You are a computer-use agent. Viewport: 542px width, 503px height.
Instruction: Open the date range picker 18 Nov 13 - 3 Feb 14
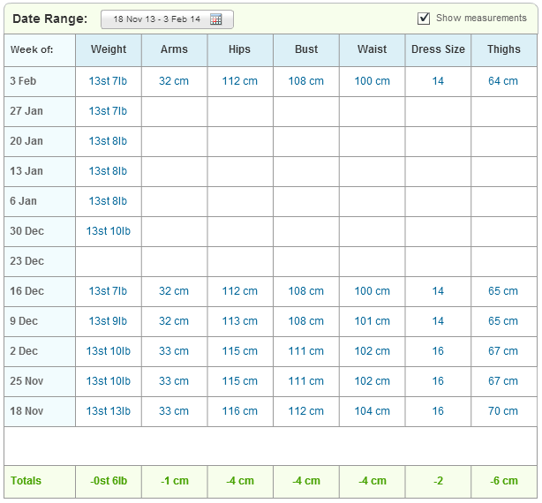(167, 19)
